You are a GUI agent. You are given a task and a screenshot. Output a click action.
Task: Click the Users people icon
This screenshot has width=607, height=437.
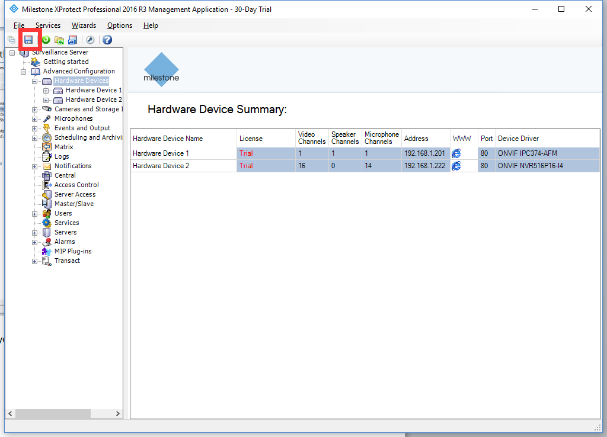point(47,214)
